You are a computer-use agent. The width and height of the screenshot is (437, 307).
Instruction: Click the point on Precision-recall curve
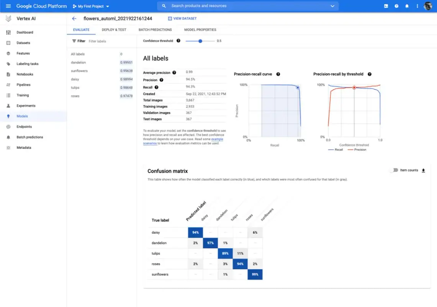pyautogui.click(x=298, y=88)
